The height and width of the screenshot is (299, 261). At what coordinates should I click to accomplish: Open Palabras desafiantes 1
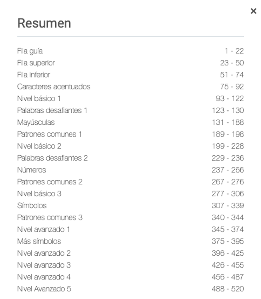point(52,110)
